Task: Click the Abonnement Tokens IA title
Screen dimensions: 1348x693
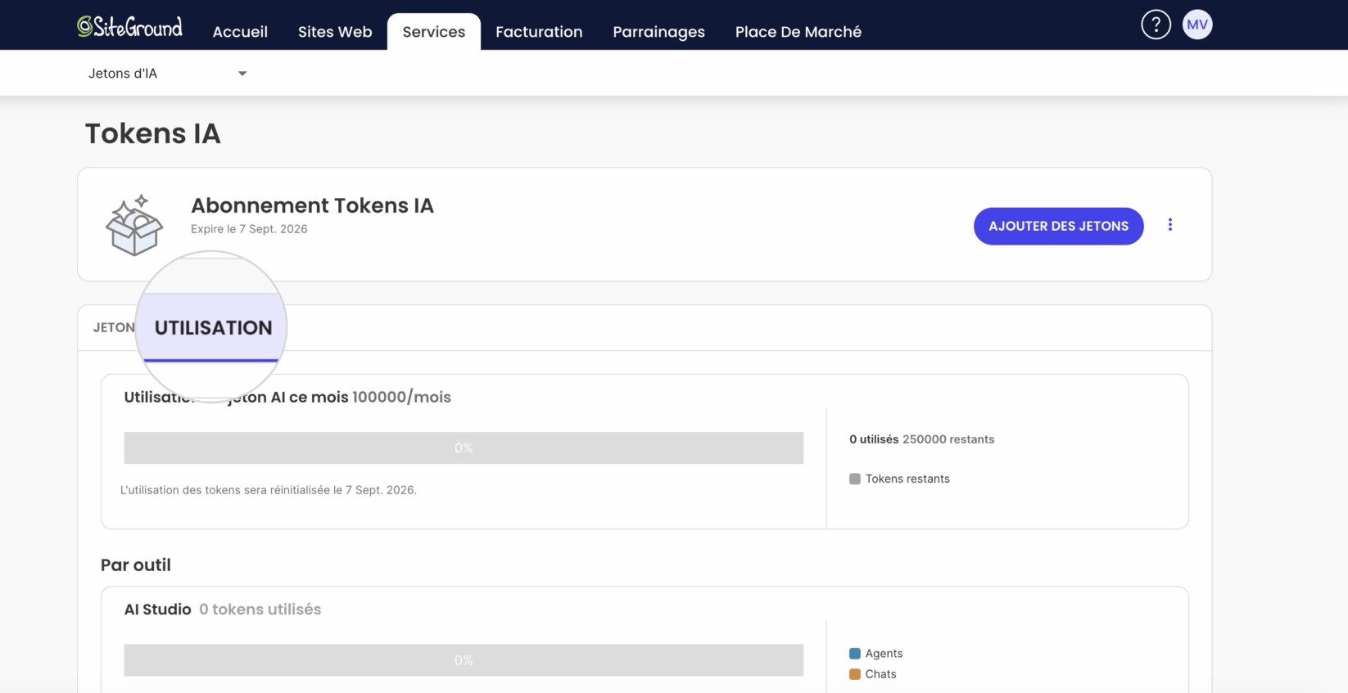Action: click(x=312, y=205)
